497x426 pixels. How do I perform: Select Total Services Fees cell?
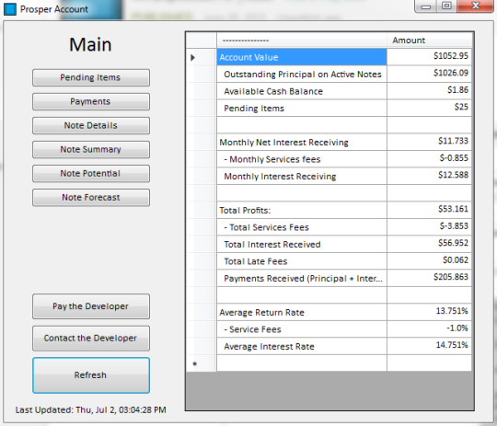click(302, 227)
